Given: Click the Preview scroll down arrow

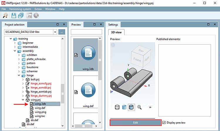Looking at the screenshot, I should pyautogui.click(x=100, y=123).
